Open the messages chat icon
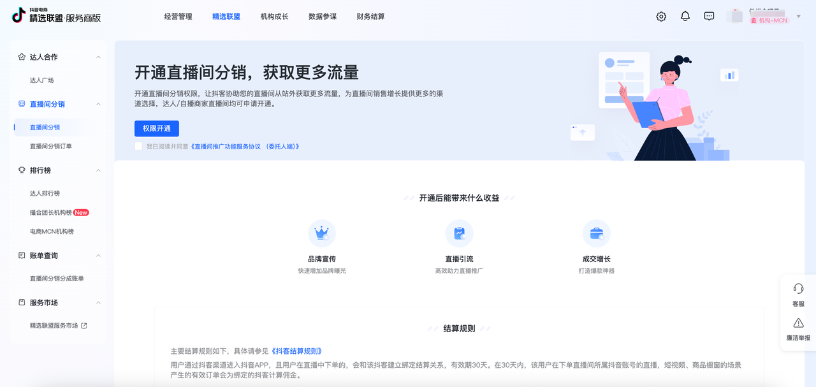 (709, 17)
